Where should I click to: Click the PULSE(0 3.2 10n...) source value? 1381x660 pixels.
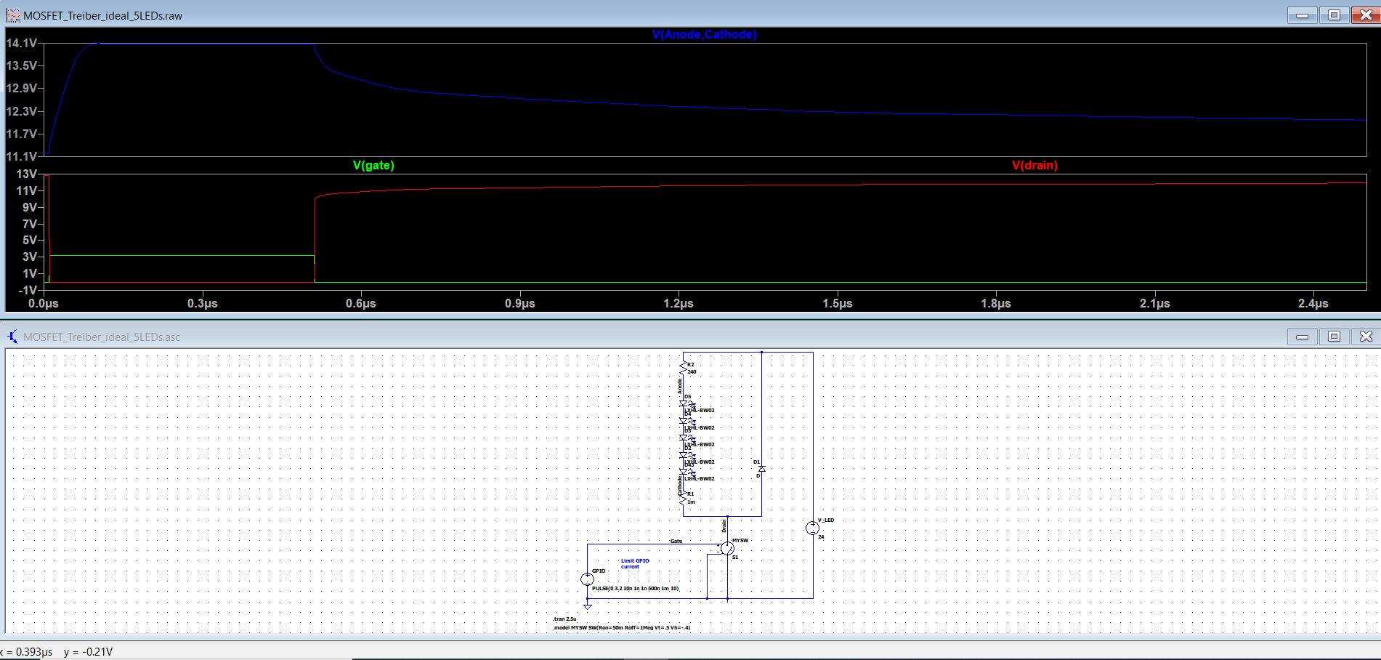(x=635, y=588)
